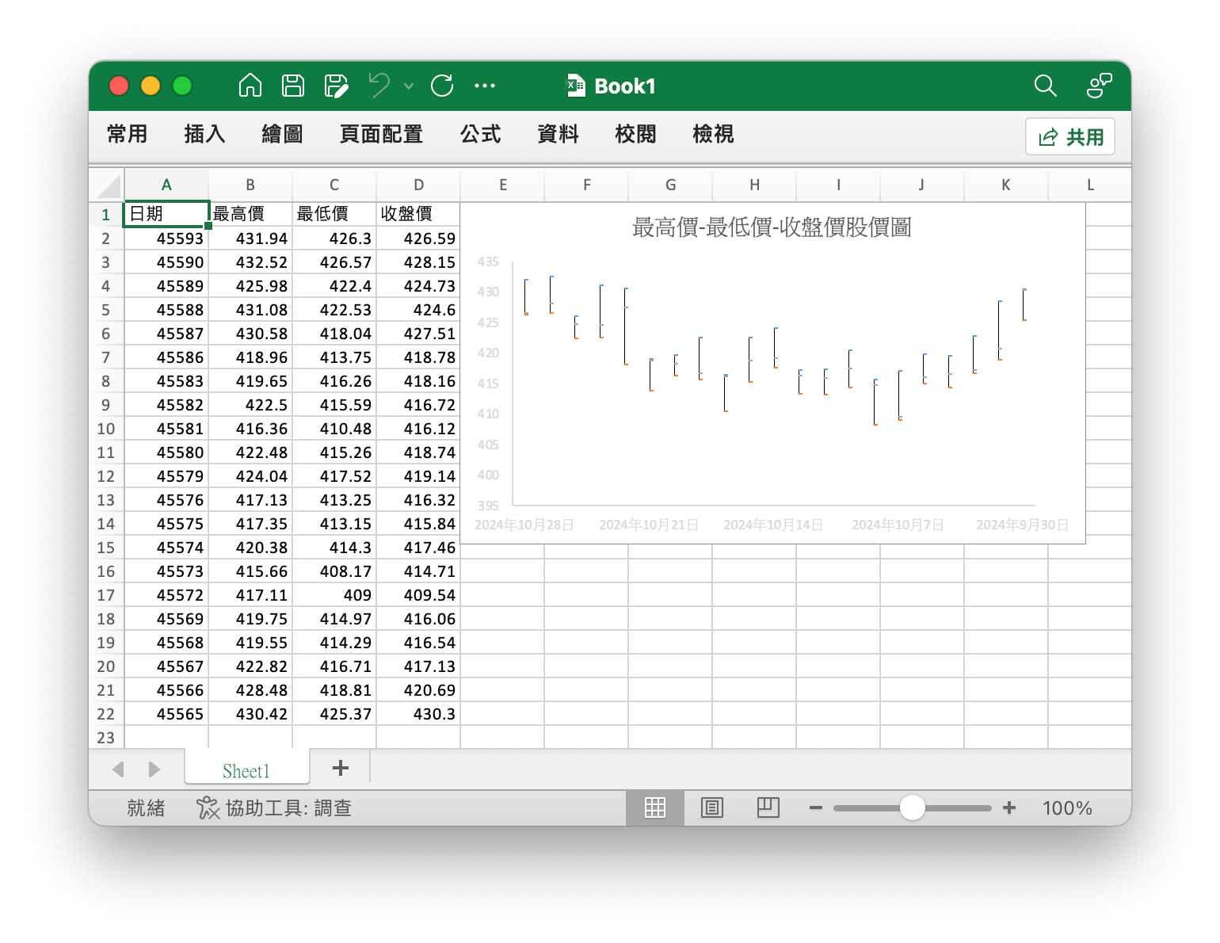Select cell with value 408.17
Viewport: 1220px width, 943px height.
pos(334,571)
